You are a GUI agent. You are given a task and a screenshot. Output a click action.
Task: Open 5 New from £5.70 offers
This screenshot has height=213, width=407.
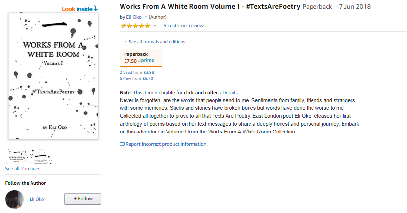pos(136,78)
